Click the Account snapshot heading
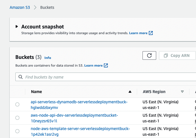The width and height of the screenshot is (196, 138). pyautogui.click(x=42, y=27)
